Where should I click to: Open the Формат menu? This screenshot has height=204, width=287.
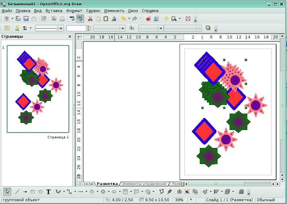pyautogui.click(x=74, y=11)
